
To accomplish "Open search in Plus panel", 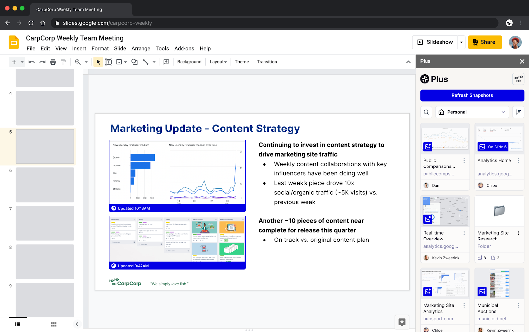I will click(426, 112).
